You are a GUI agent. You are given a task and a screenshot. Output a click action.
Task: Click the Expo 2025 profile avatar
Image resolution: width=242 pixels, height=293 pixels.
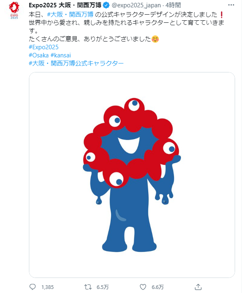pyautogui.click(x=14, y=10)
